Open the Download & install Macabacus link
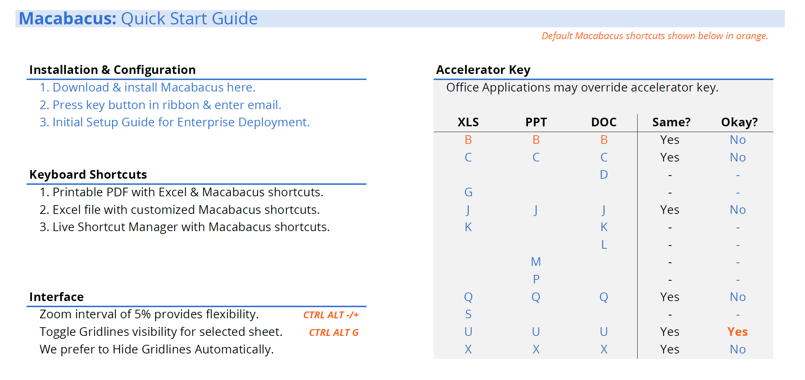The image size is (805, 380). [x=147, y=88]
